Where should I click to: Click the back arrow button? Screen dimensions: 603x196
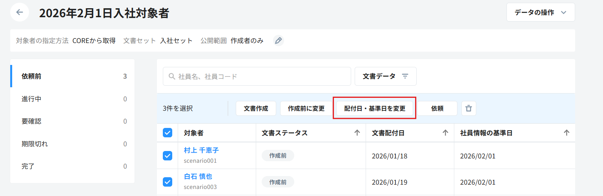pos(20,12)
